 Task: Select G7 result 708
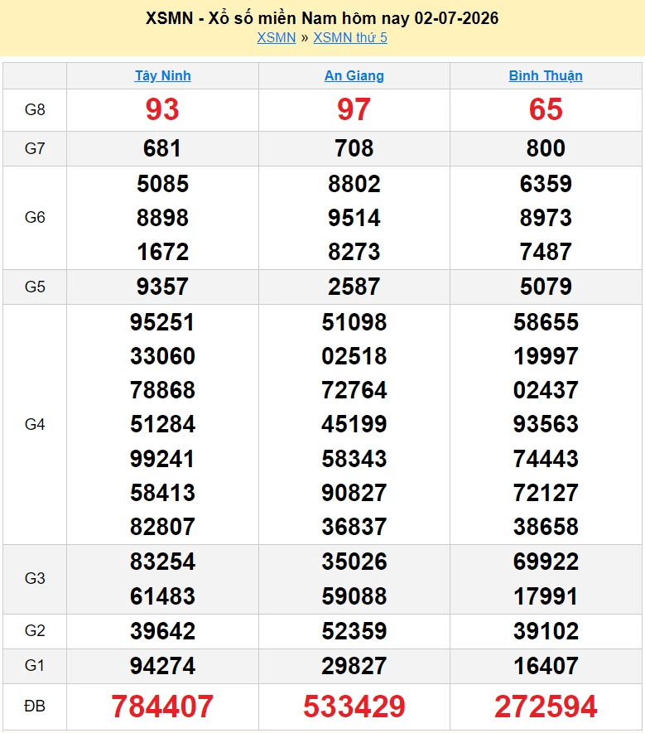(x=354, y=148)
